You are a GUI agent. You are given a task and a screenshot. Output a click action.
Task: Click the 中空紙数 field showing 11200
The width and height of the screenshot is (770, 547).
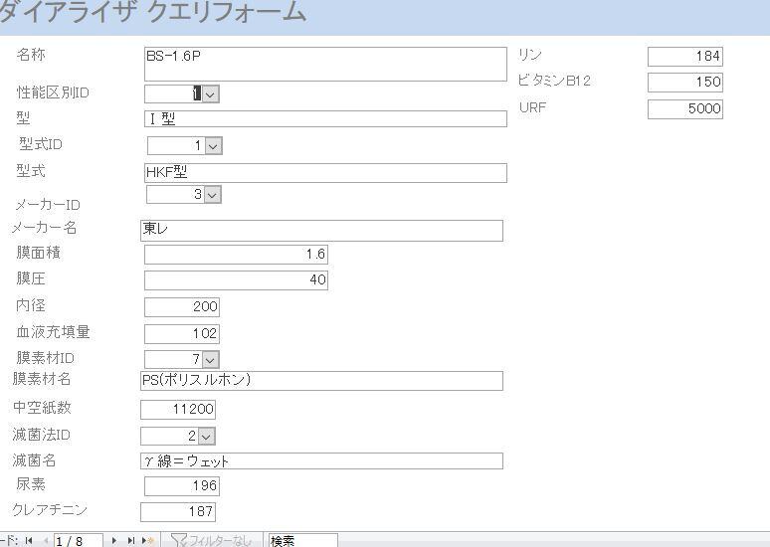tap(178, 409)
